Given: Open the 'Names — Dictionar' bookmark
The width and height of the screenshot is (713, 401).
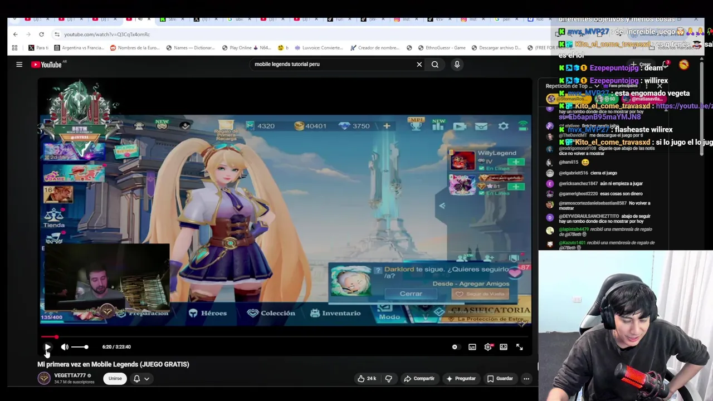Looking at the screenshot, I should tap(190, 48).
